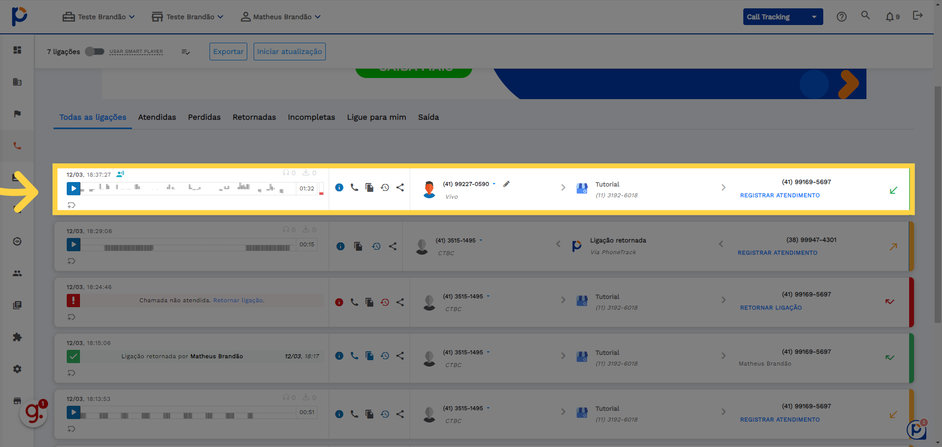Open the settings gear icon in sidebar
Image resolution: width=942 pixels, height=447 pixels.
17,369
